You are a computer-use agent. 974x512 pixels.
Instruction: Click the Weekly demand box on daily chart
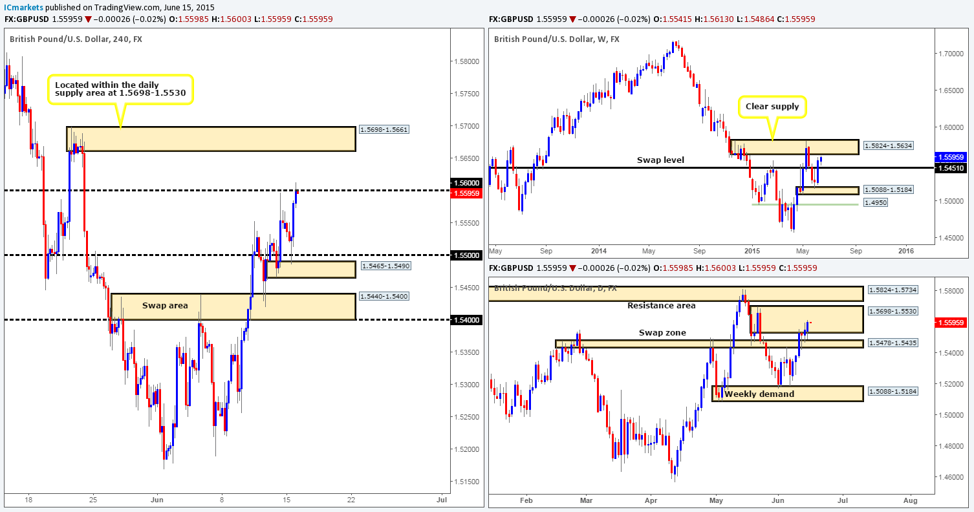coord(788,393)
